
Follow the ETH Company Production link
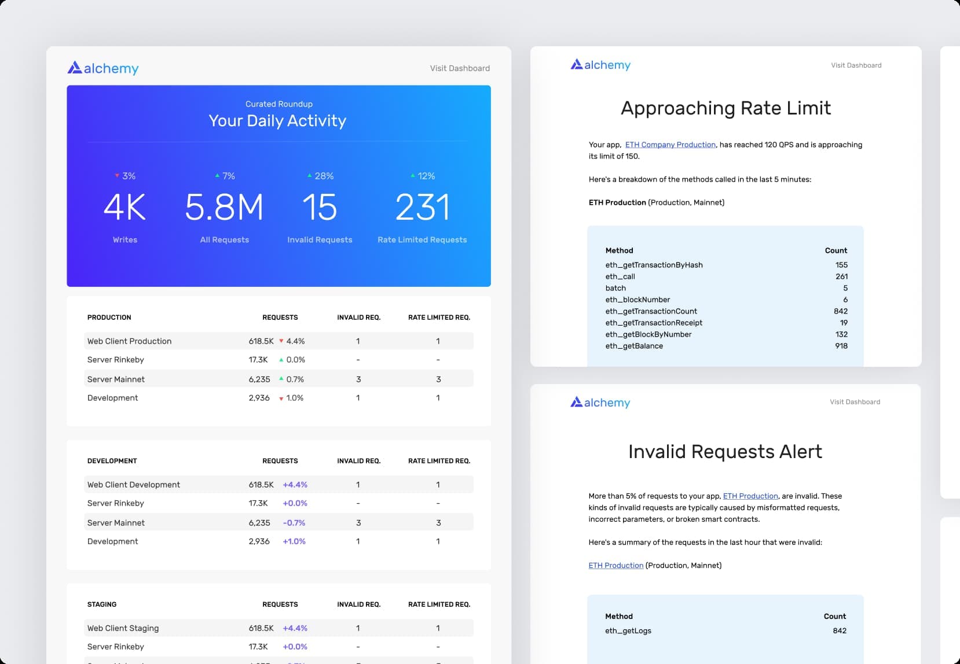coord(670,145)
